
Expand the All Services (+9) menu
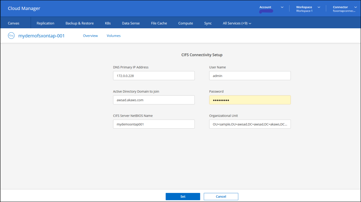point(237,23)
